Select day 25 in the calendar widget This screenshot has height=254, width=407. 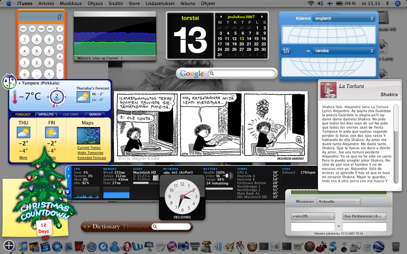(227, 49)
